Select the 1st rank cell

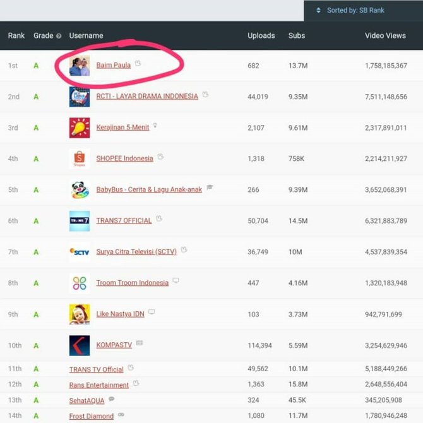point(13,66)
